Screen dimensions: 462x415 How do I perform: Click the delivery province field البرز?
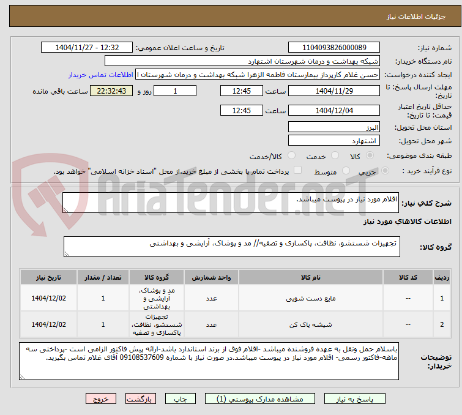[334, 127]
